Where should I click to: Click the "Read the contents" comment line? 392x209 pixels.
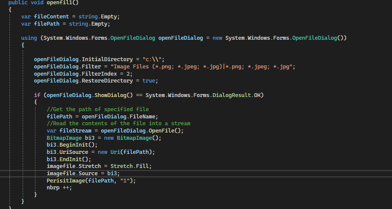coord(118,124)
